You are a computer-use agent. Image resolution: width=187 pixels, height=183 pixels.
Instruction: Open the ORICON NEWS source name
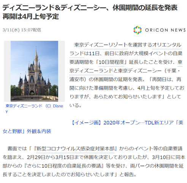pos(165,30)
